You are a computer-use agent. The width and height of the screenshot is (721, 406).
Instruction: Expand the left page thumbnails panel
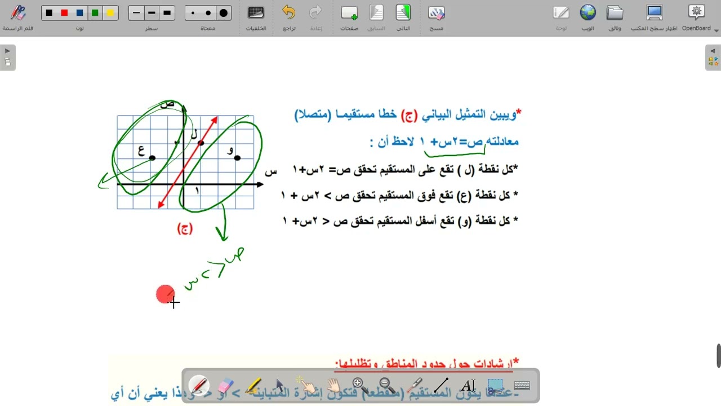click(7, 58)
